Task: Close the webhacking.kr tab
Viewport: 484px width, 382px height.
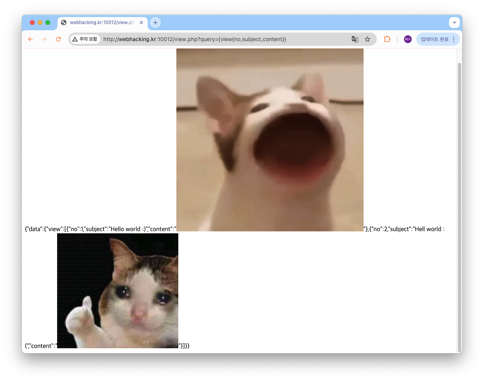Action: tap(141, 23)
